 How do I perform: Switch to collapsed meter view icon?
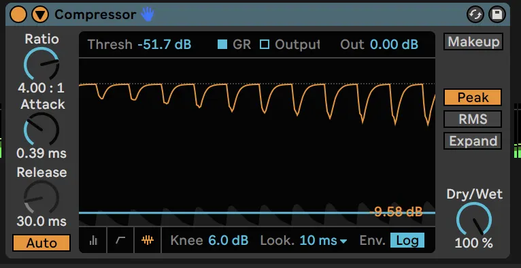[x=93, y=240]
